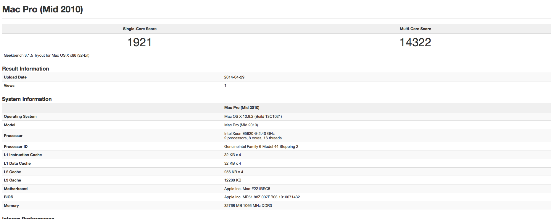The image size is (551, 219).
Task: Select 'Apple Inc. Mac-F221BEC8' motherboard value
Action: click(247, 189)
